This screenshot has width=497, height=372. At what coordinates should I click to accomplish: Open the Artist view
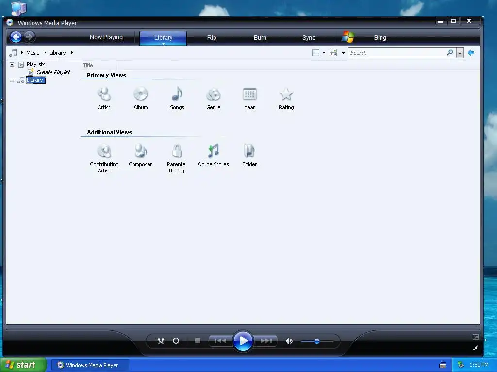click(x=104, y=98)
